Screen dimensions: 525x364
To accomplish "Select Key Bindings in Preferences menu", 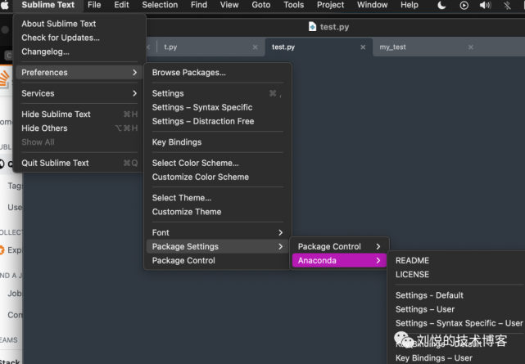I will [x=176, y=142].
